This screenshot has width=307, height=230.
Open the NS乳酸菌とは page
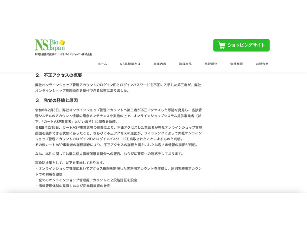pos(130,63)
